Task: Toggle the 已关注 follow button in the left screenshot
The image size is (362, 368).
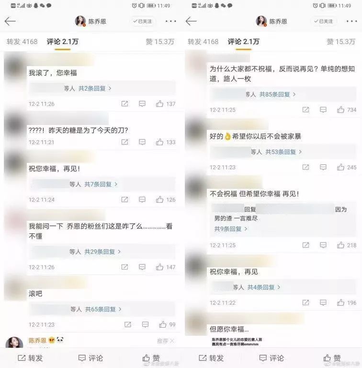Action: click(x=143, y=22)
